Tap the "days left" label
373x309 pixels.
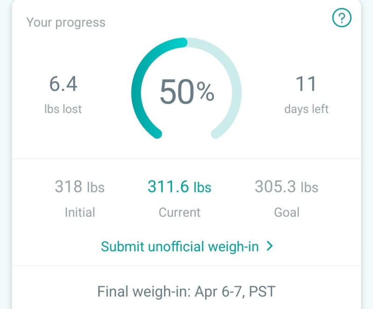[306, 109]
